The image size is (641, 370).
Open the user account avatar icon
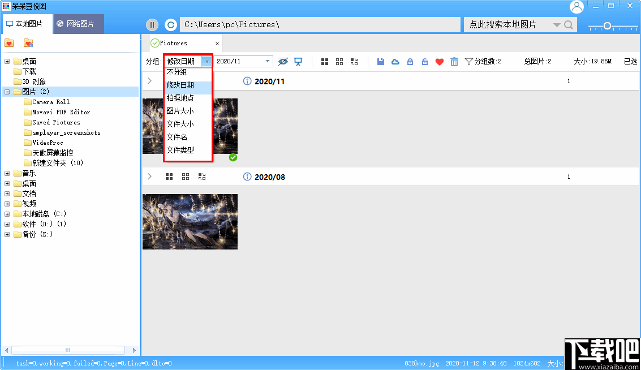[x=577, y=7]
